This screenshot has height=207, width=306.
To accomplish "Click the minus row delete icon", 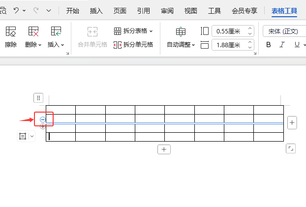I will (43, 119).
